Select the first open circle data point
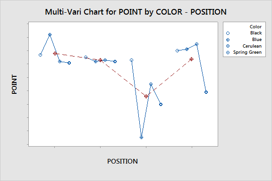272x181 pixels. click(40, 55)
